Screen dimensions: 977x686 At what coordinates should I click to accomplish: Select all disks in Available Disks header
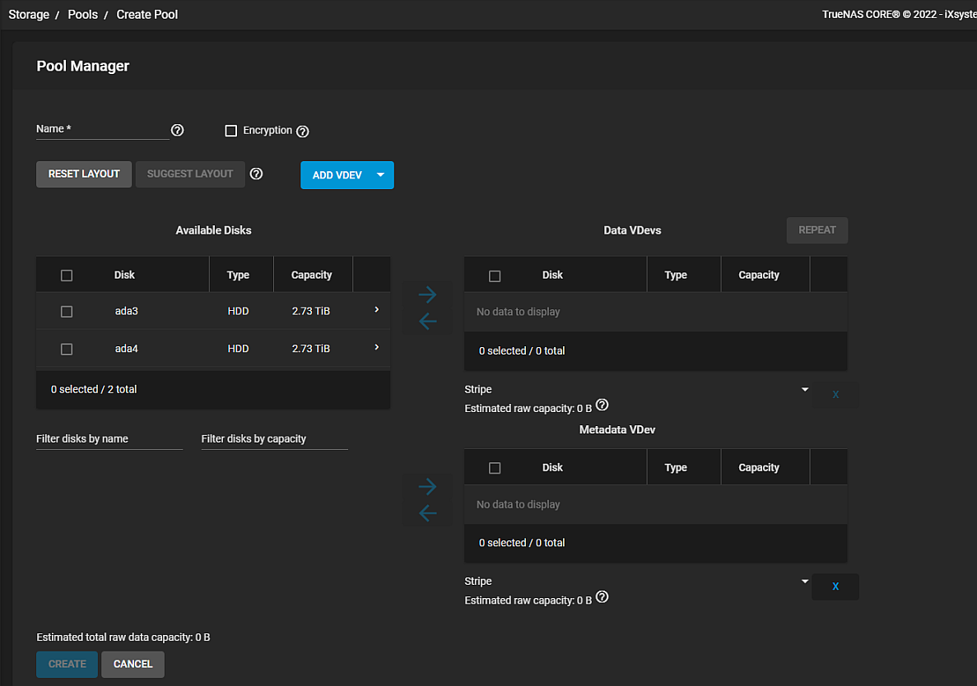click(x=67, y=276)
